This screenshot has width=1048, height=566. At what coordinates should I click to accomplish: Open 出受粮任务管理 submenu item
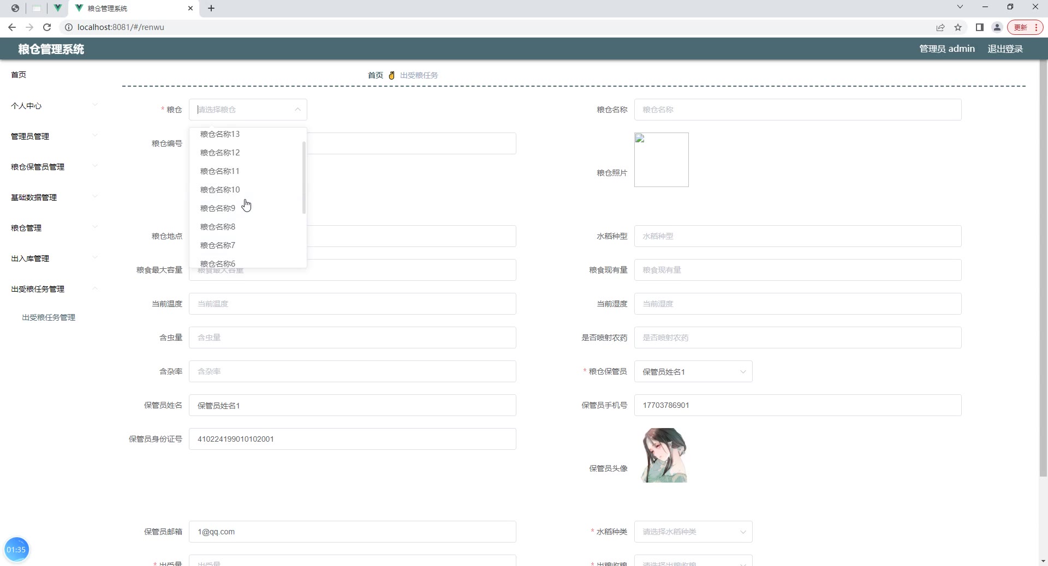49,317
